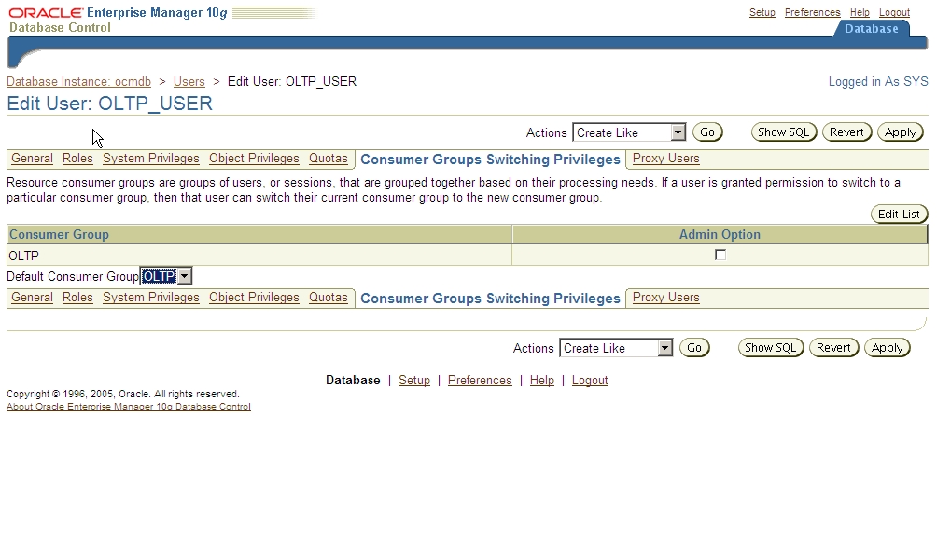Open the bottom Actions dropdown
Viewport: 937px width, 542px height.
pyautogui.click(x=616, y=348)
